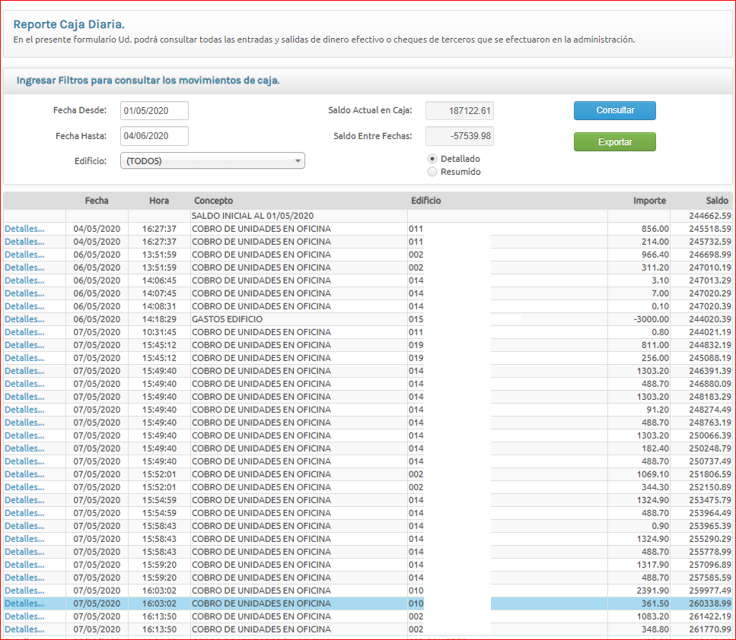Sort by the Fecha column header

point(97,201)
